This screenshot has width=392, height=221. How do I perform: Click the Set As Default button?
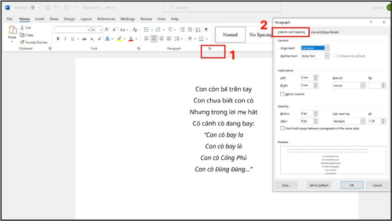click(319, 185)
